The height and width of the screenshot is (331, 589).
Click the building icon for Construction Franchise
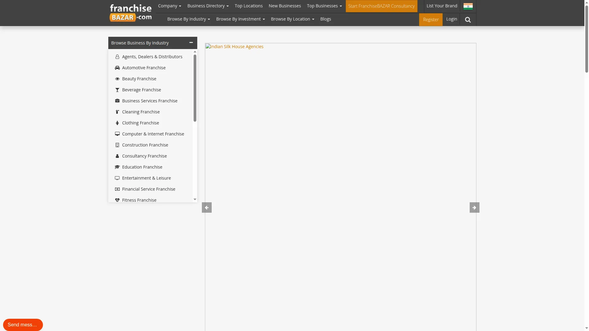pyautogui.click(x=117, y=145)
